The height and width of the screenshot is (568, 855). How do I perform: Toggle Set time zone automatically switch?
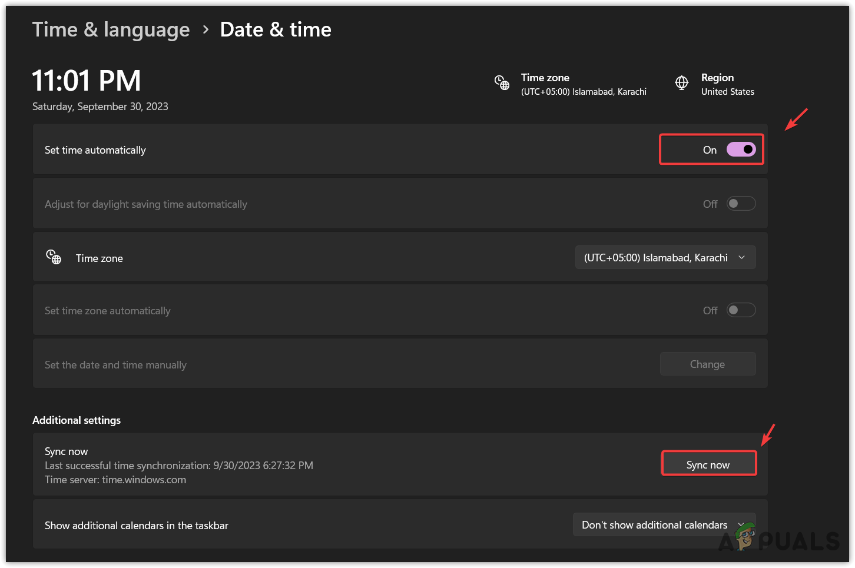tap(741, 310)
